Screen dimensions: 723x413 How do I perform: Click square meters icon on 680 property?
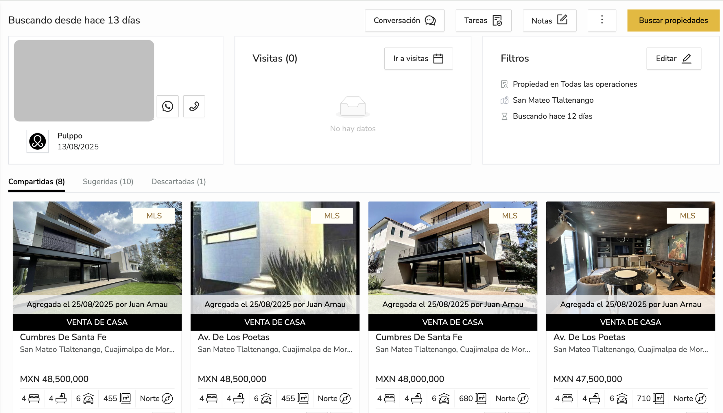[x=481, y=399]
